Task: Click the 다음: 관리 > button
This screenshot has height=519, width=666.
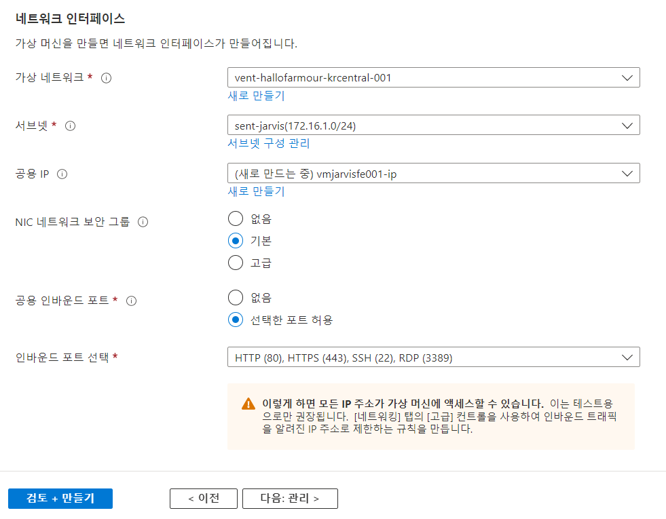Action: pos(290,498)
